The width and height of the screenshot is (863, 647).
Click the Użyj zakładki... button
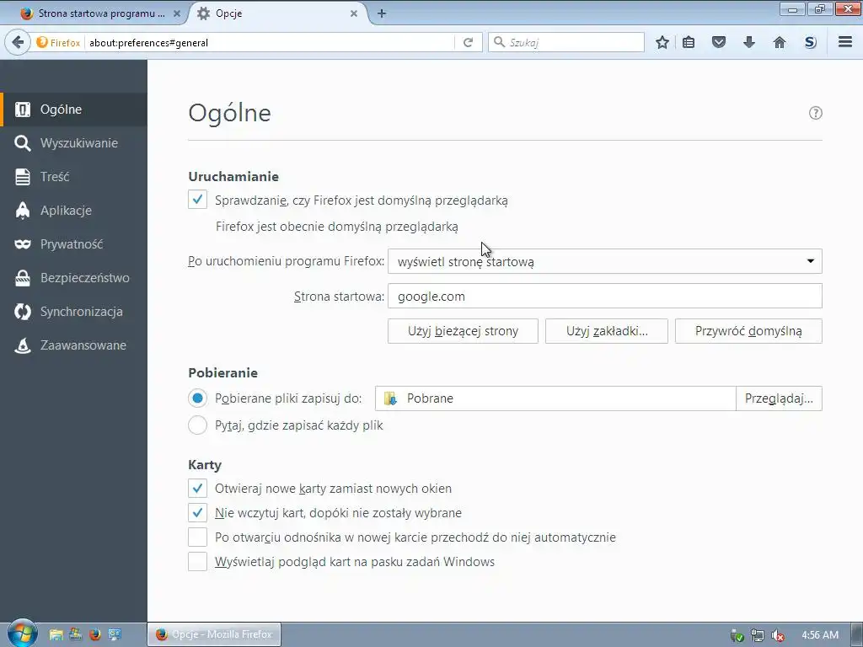coord(607,331)
